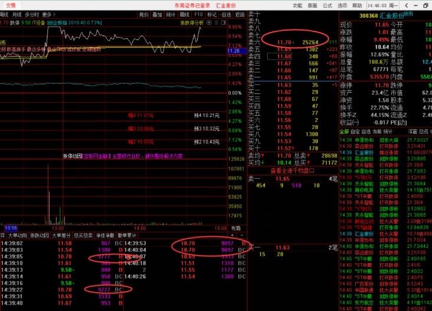Click the 叠加 overlay button
432x311 pixels.
158,15
